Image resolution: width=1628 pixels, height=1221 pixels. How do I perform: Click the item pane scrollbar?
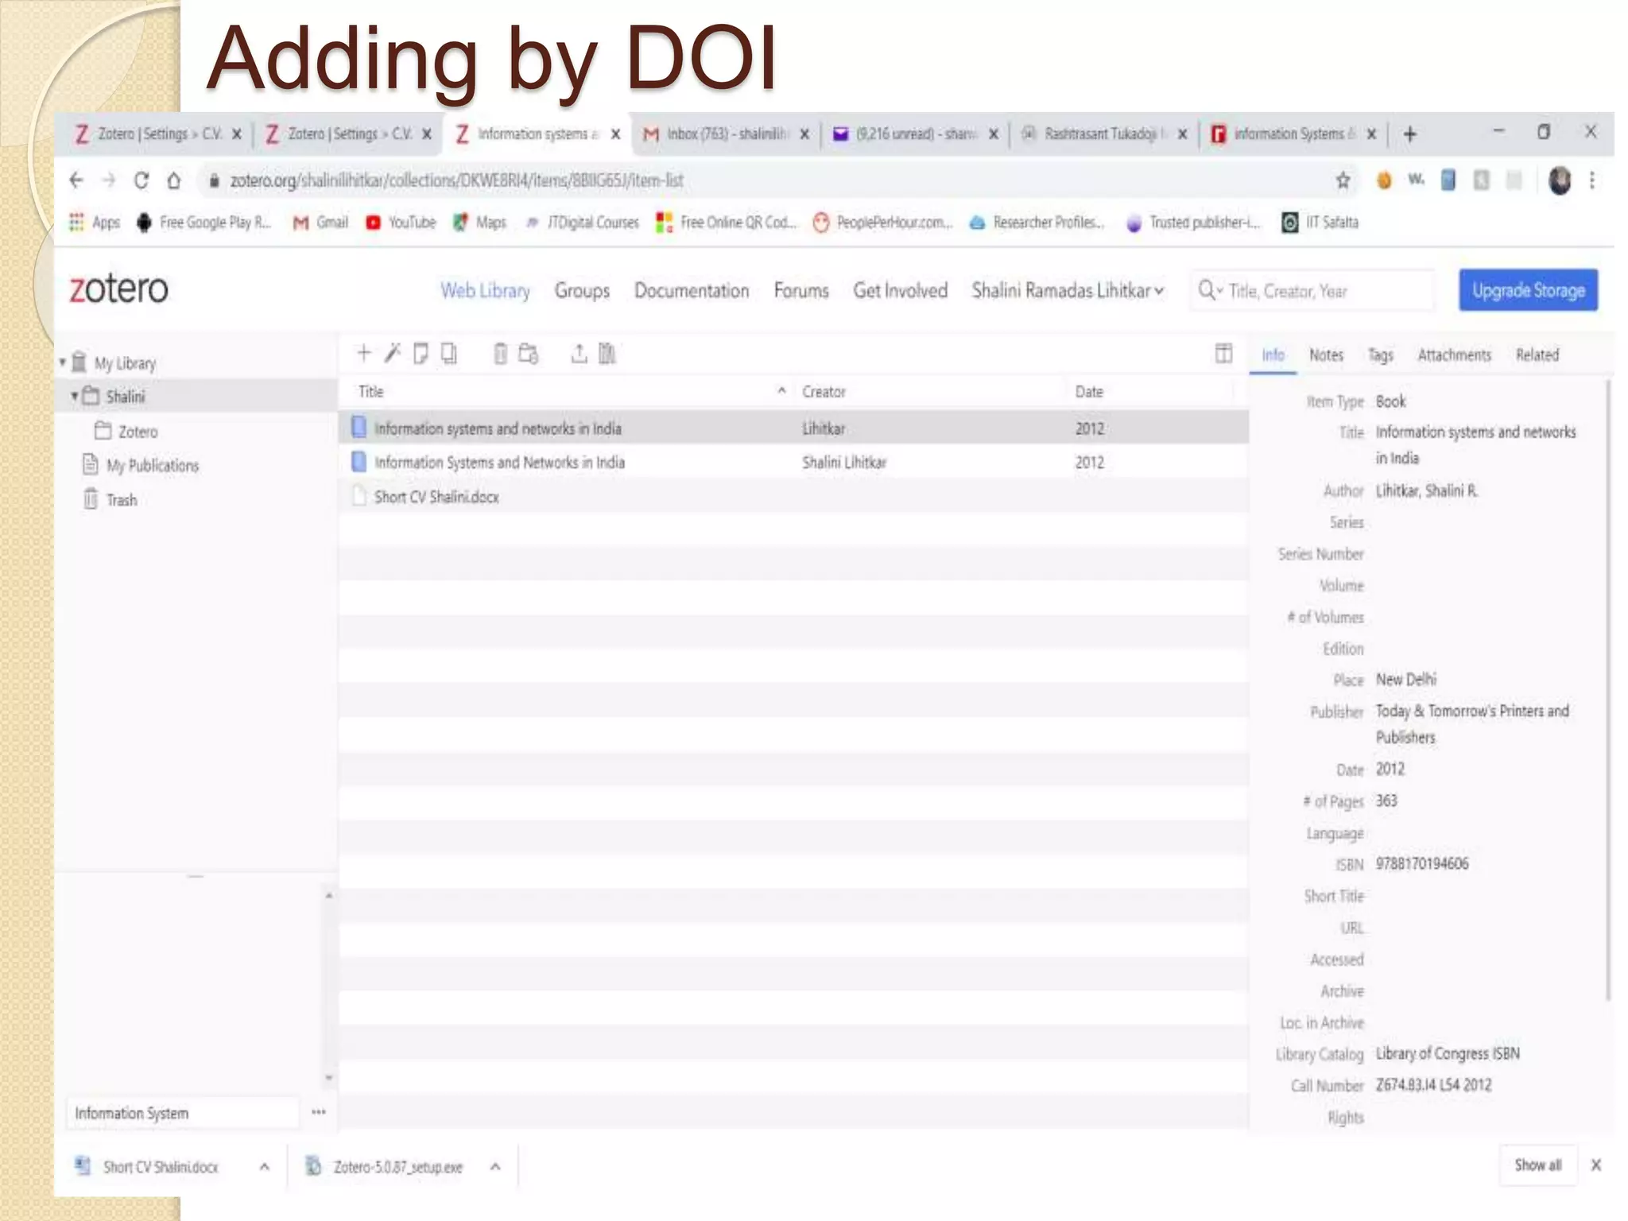pos(1608,692)
